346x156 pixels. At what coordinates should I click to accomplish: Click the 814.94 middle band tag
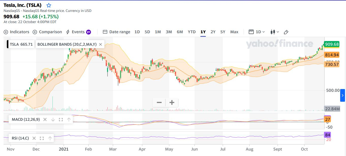(332, 55)
